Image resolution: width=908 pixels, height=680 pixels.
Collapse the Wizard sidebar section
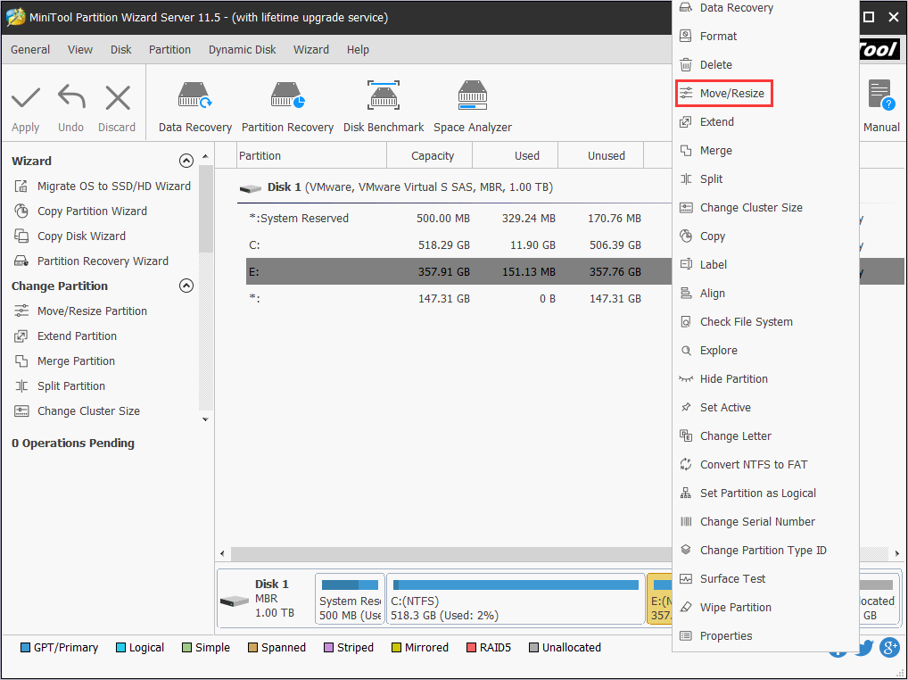click(186, 161)
